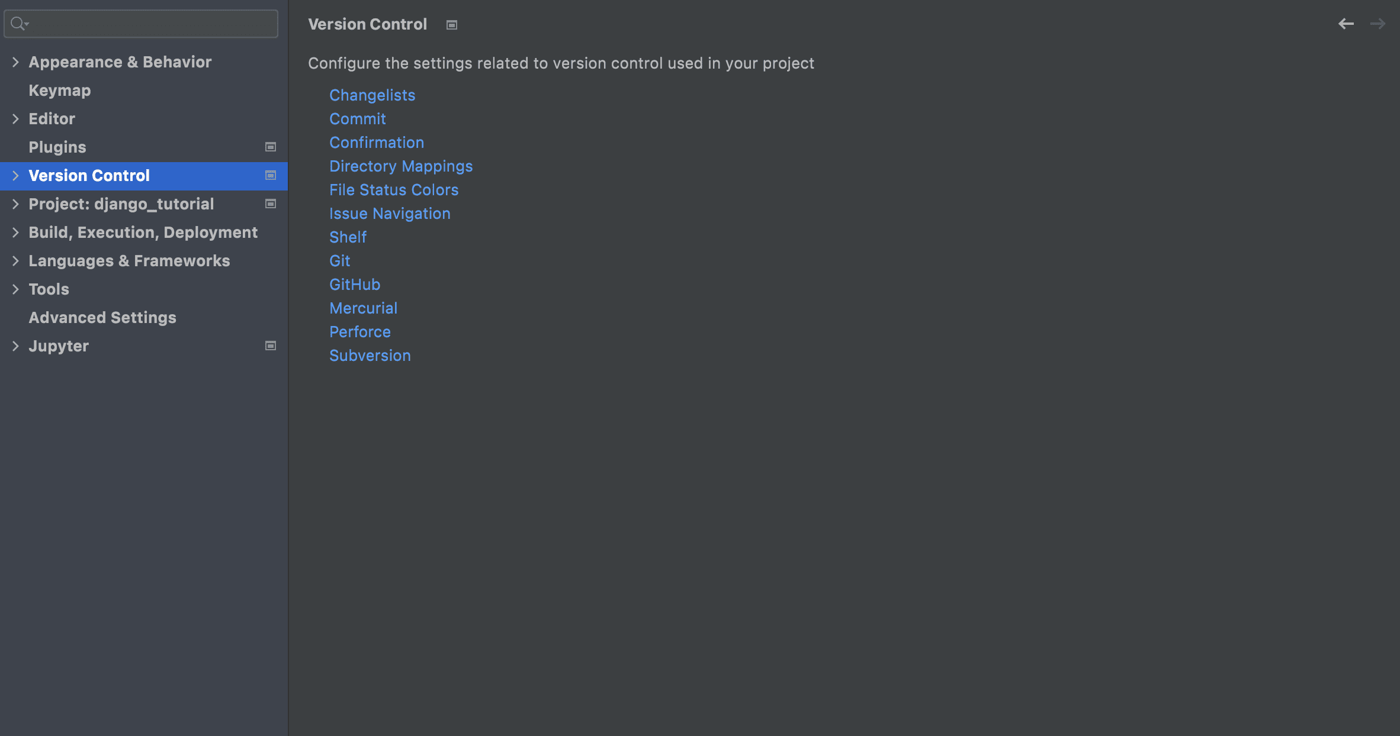
Task: Click project-level icon in Version Control row
Action: click(x=271, y=176)
